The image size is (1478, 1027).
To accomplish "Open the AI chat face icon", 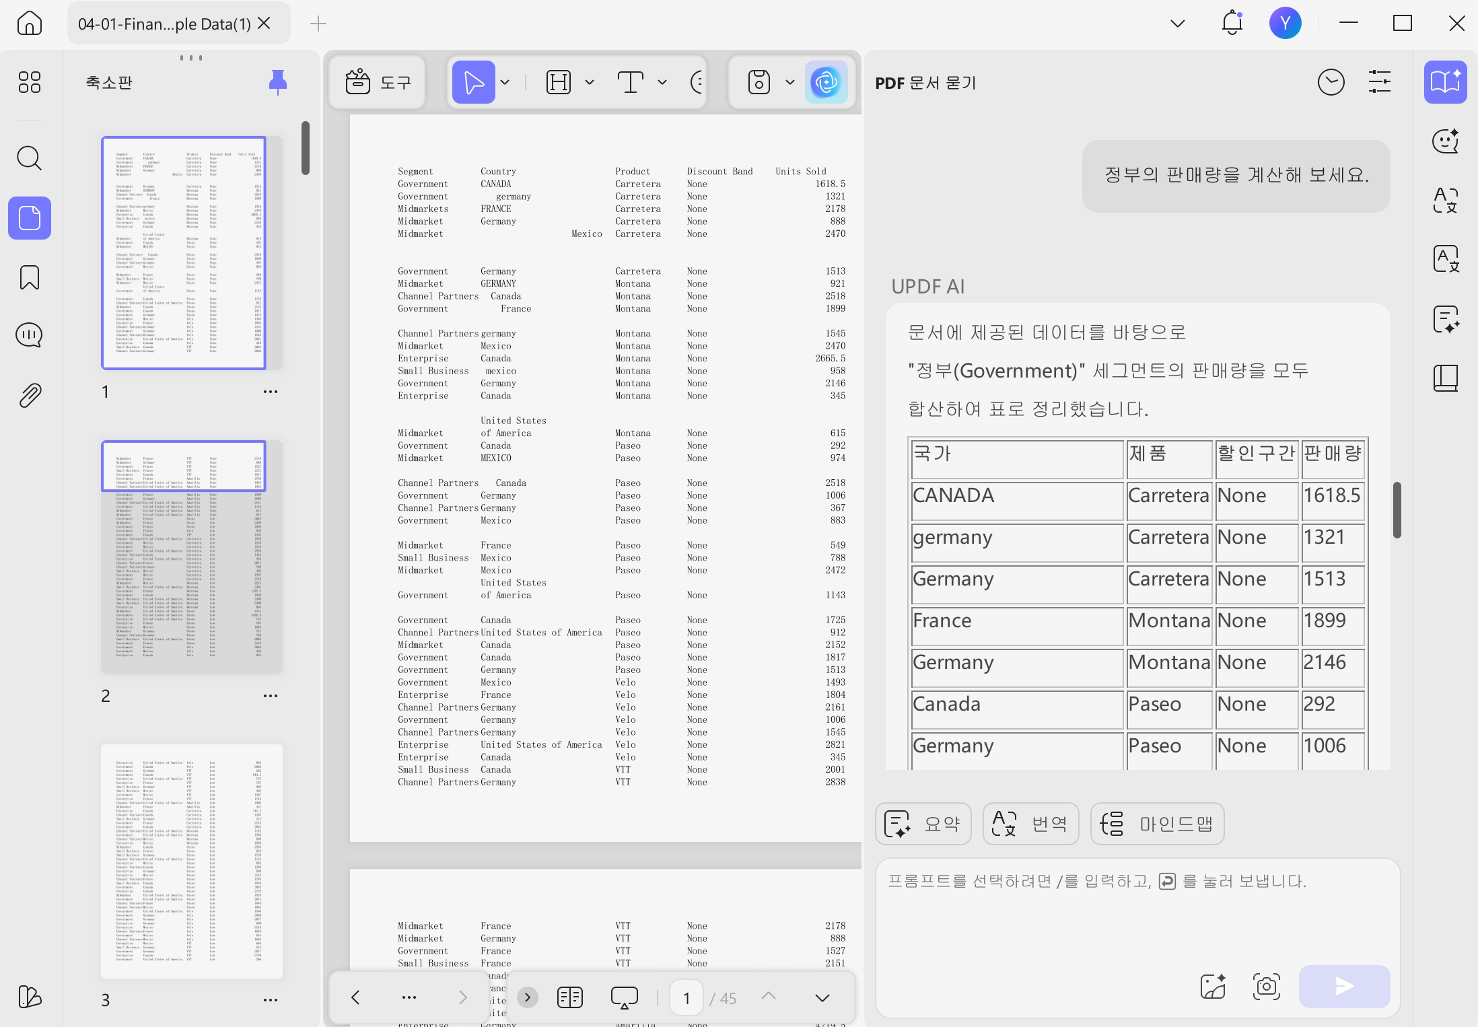I will (1446, 141).
